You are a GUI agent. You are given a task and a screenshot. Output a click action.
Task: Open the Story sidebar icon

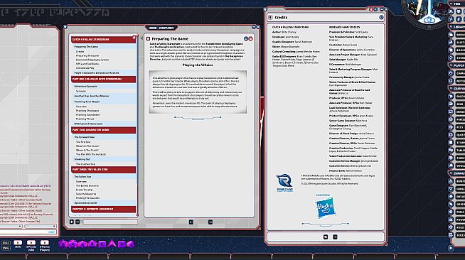[x=451, y=143]
